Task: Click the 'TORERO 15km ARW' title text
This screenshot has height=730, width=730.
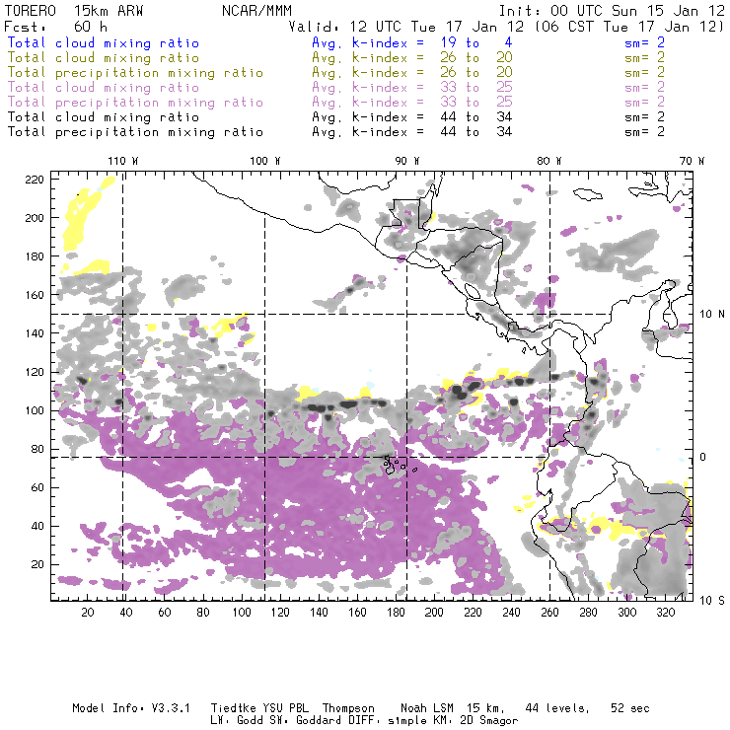Action: [74, 11]
